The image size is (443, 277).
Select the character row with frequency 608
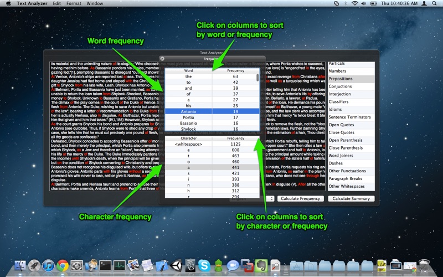click(x=212, y=150)
